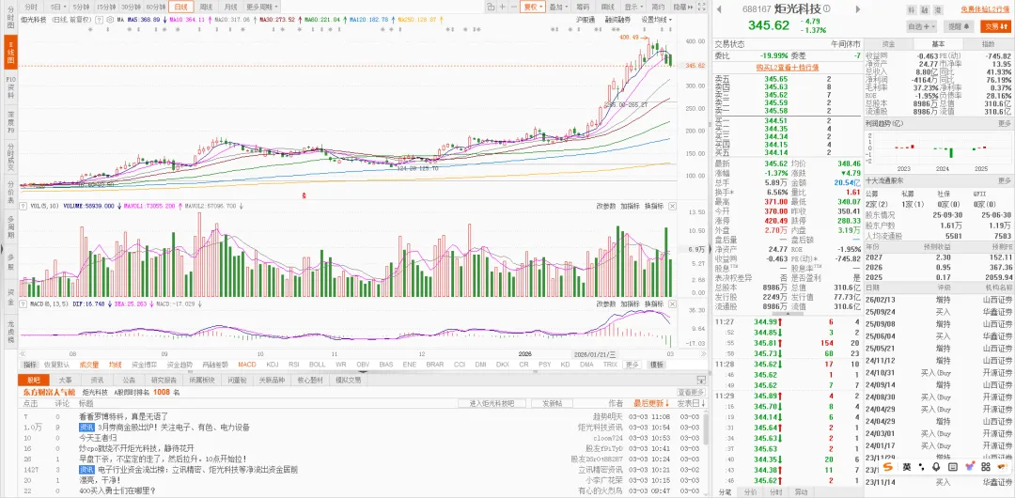The width and height of the screenshot is (1015, 498).
Task: Open the 更多周期 dropdown
Action: tap(261, 7)
